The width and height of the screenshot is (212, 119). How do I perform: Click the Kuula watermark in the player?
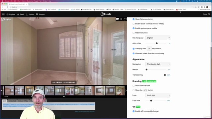[6, 19]
